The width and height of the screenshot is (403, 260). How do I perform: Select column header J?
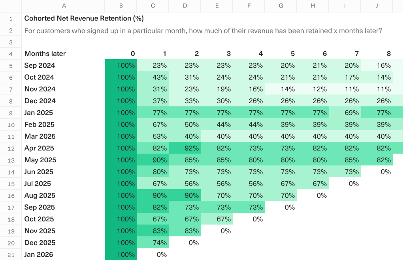(376, 6)
